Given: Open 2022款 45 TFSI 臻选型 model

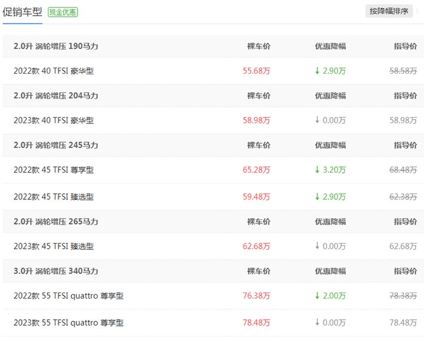Looking at the screenshot, I should tap(53, 197).
